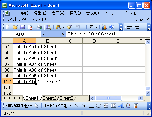The image size is (152, 117).
Task: Open the Name Box dropdown arrow
Action: [x=44, y=34]
